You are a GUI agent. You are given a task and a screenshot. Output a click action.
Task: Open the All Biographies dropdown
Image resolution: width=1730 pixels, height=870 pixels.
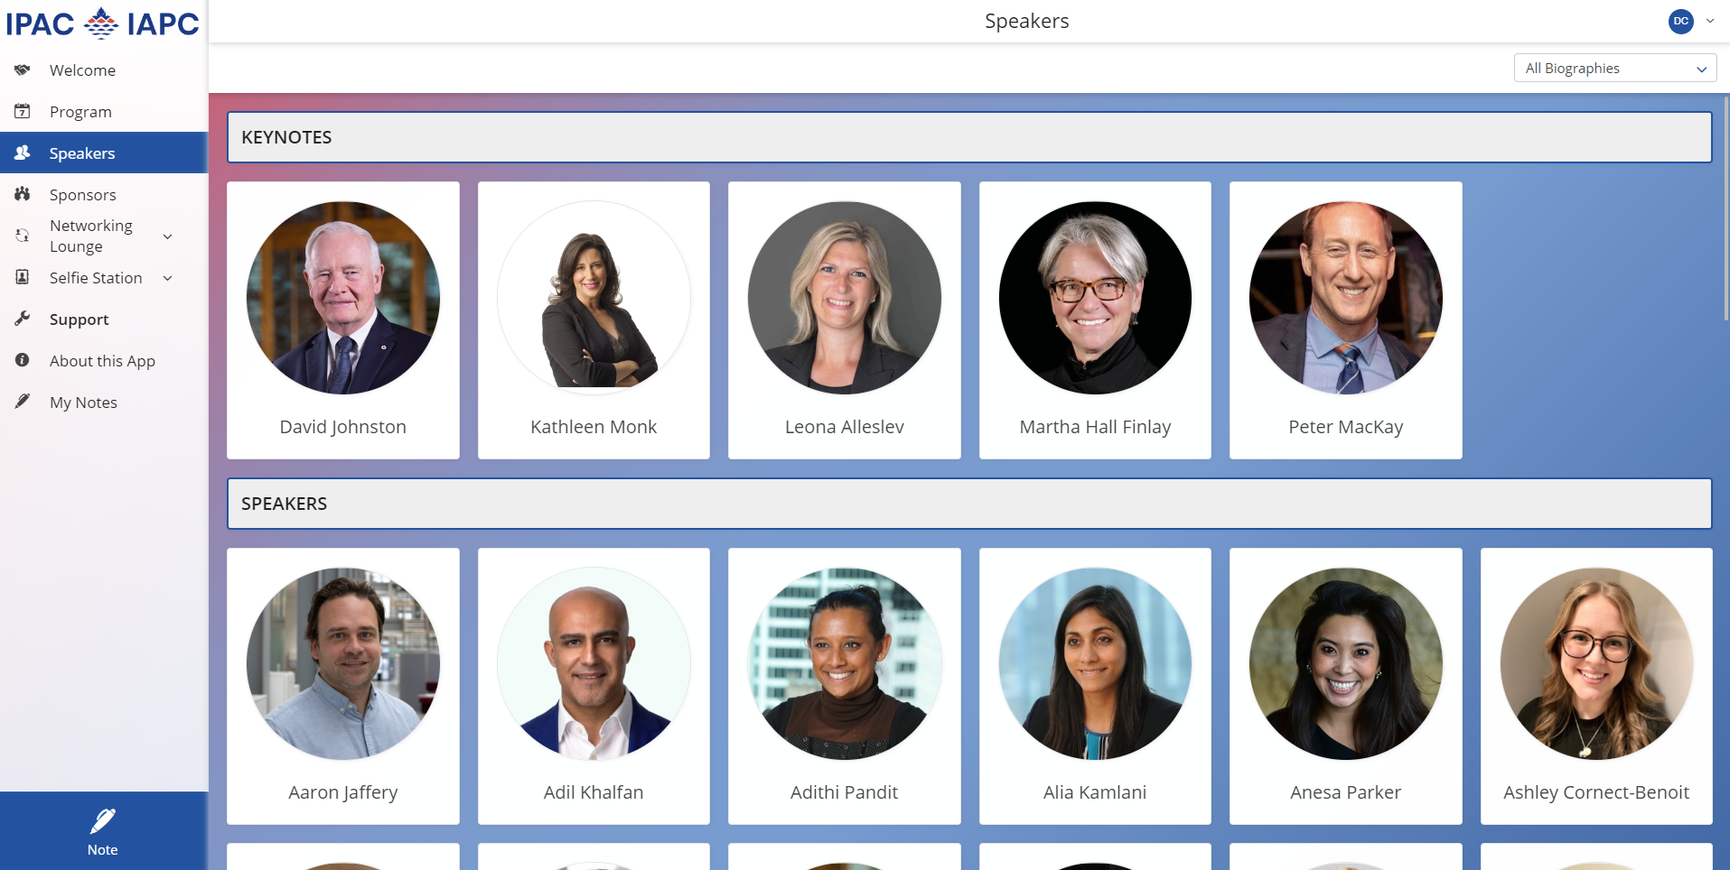(x=1614, y=69)
